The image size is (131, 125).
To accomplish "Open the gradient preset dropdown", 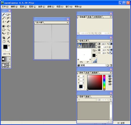I will [x=10, y=59].
